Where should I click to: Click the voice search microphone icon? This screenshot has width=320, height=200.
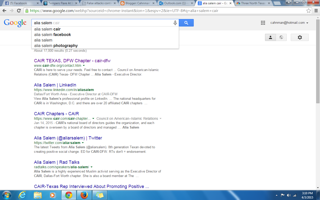click(x=175, y=23)
